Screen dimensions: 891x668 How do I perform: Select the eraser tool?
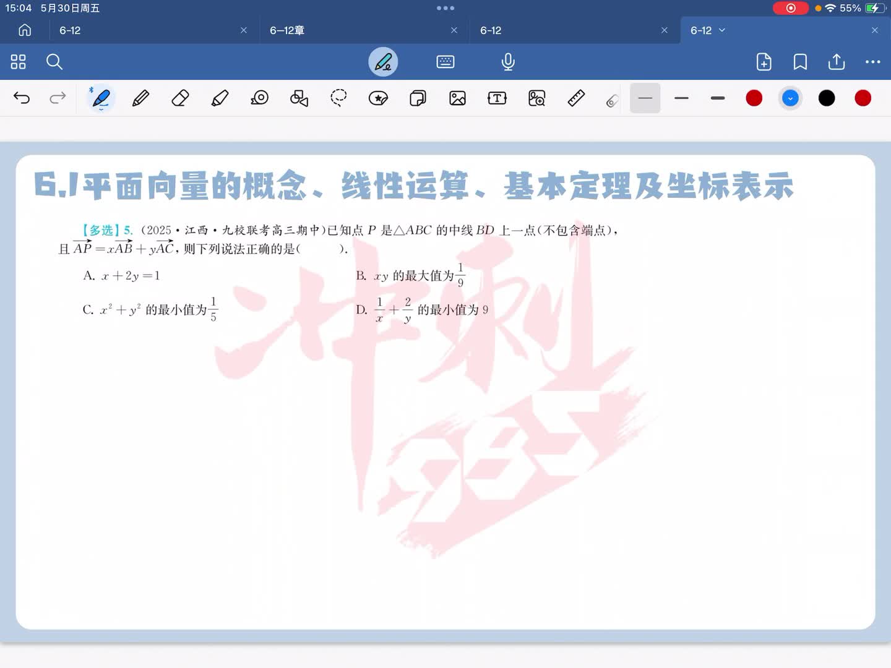tap(180, 98)
